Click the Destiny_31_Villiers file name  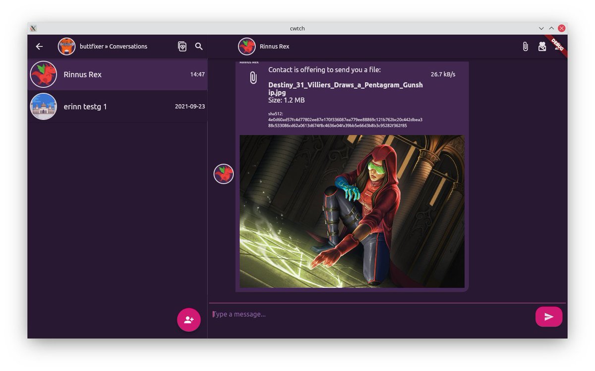[346, 88]
